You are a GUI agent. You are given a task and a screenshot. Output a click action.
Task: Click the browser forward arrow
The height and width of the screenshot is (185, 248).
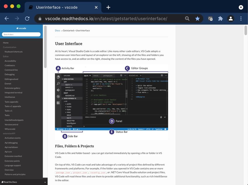coord(17,18)
